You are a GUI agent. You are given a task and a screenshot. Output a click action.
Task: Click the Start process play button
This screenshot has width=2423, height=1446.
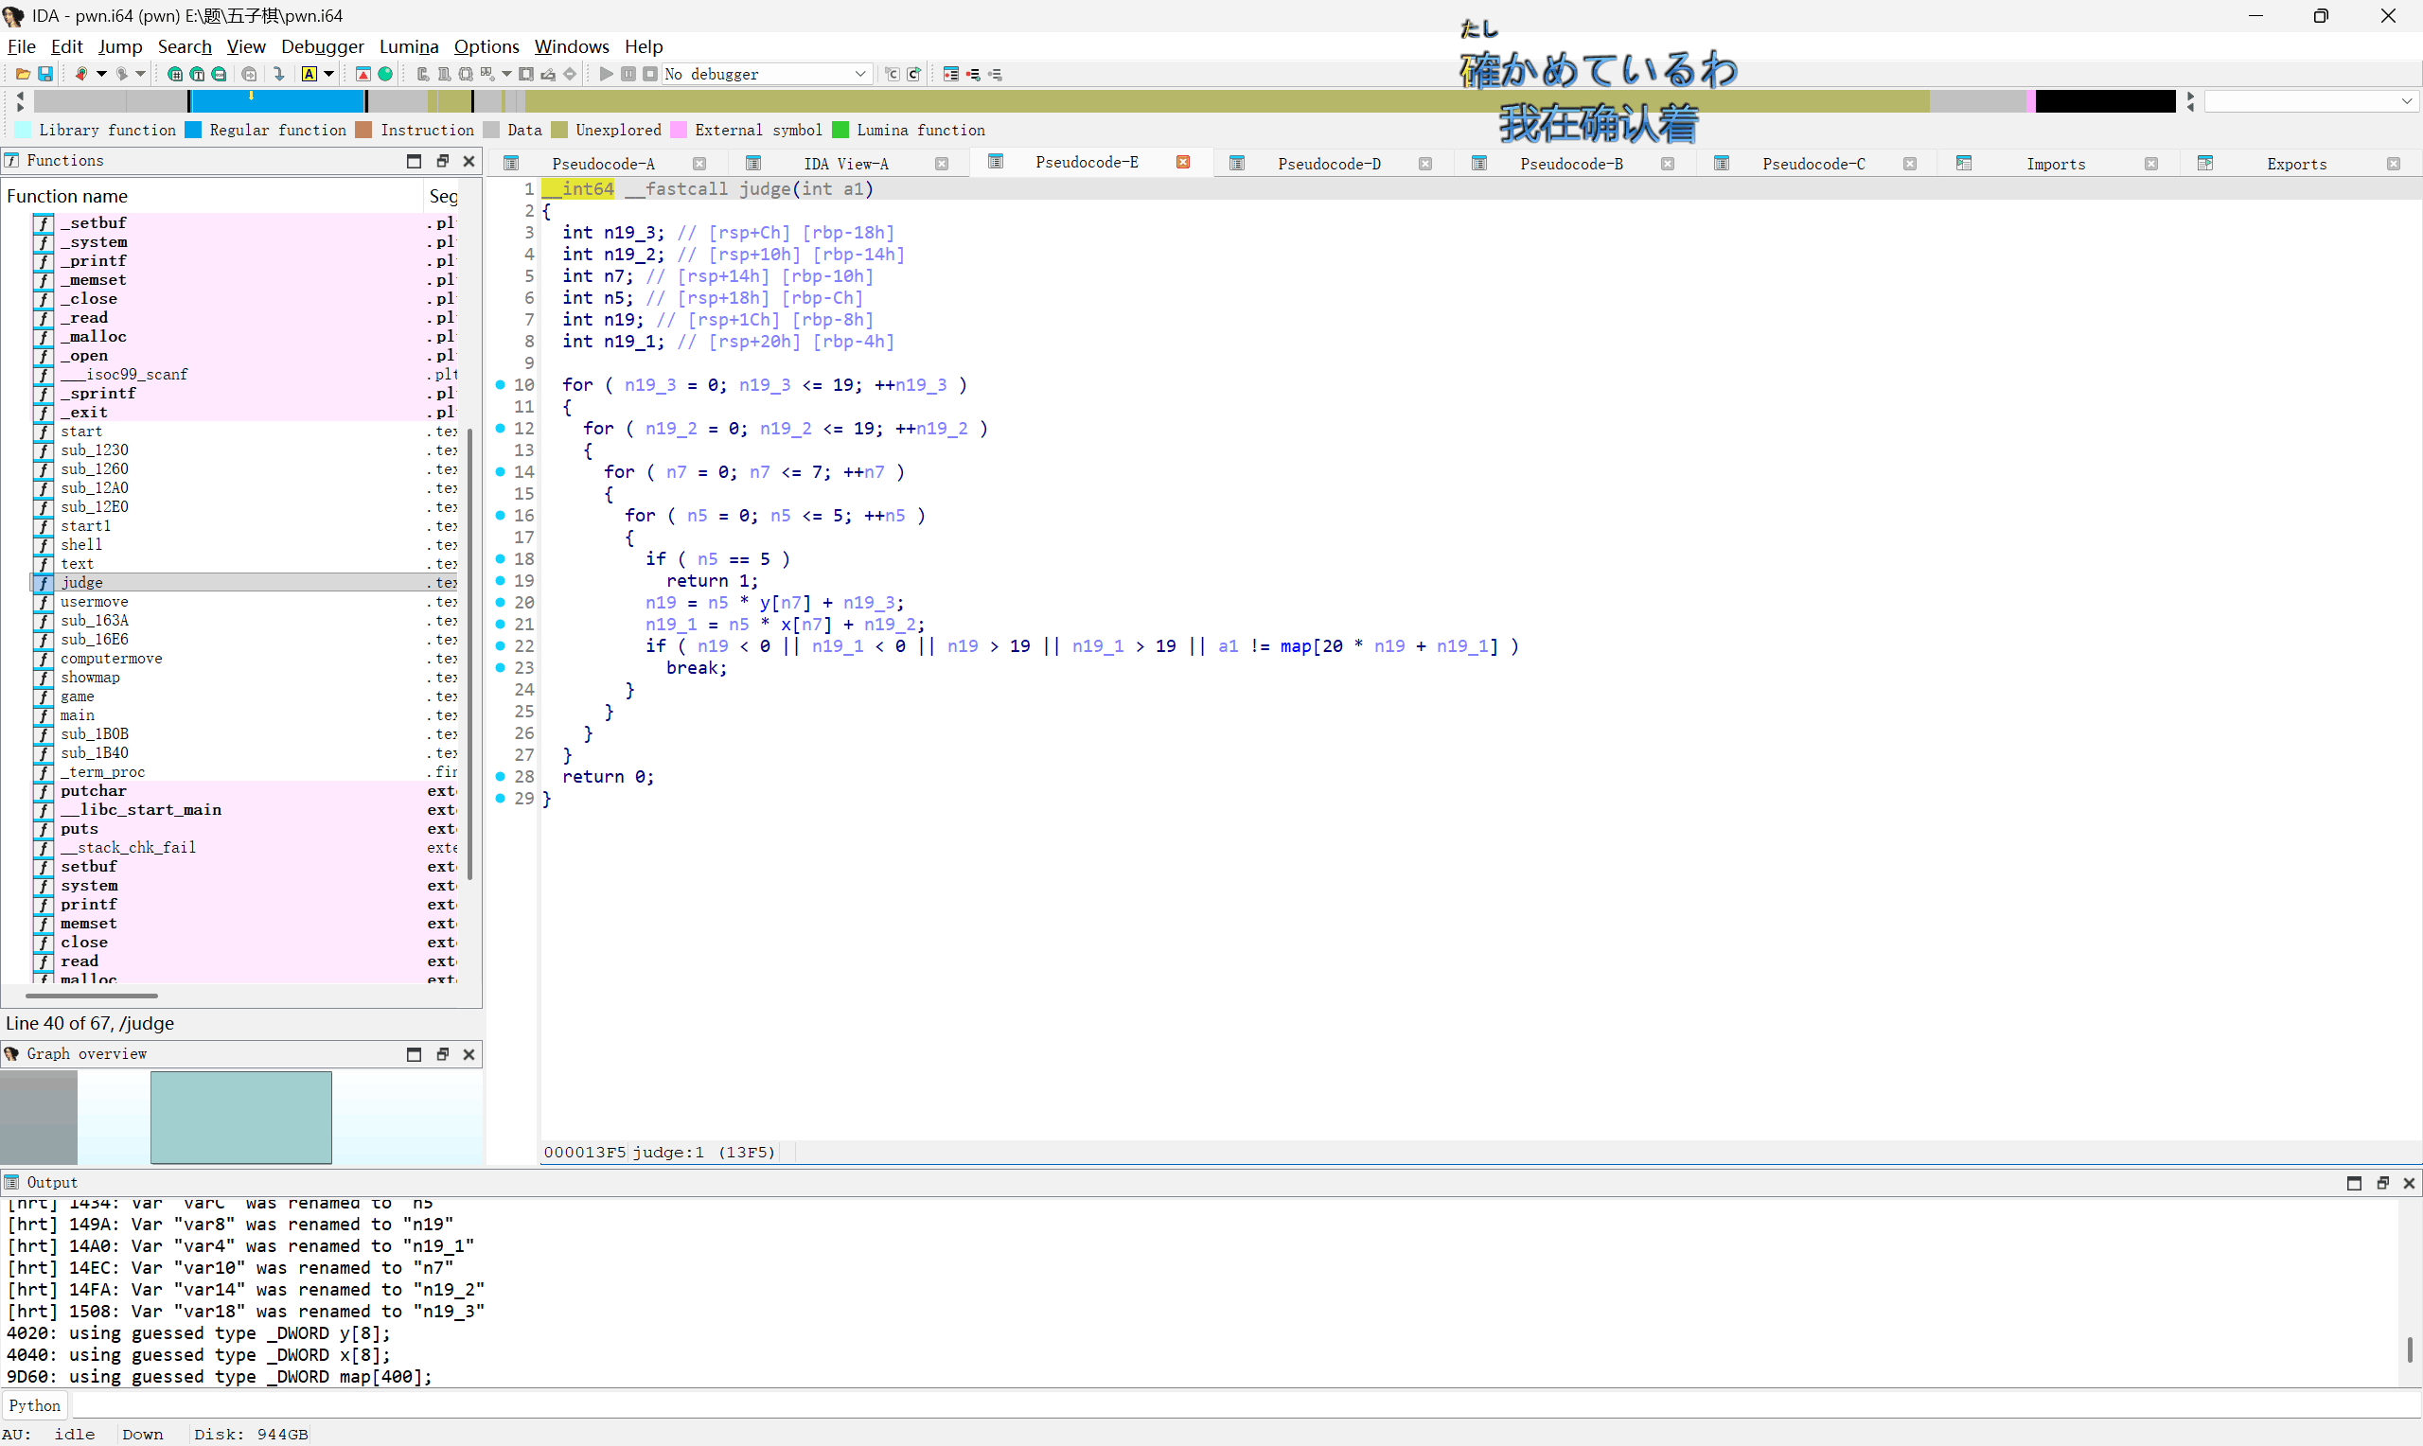[606, 74]
